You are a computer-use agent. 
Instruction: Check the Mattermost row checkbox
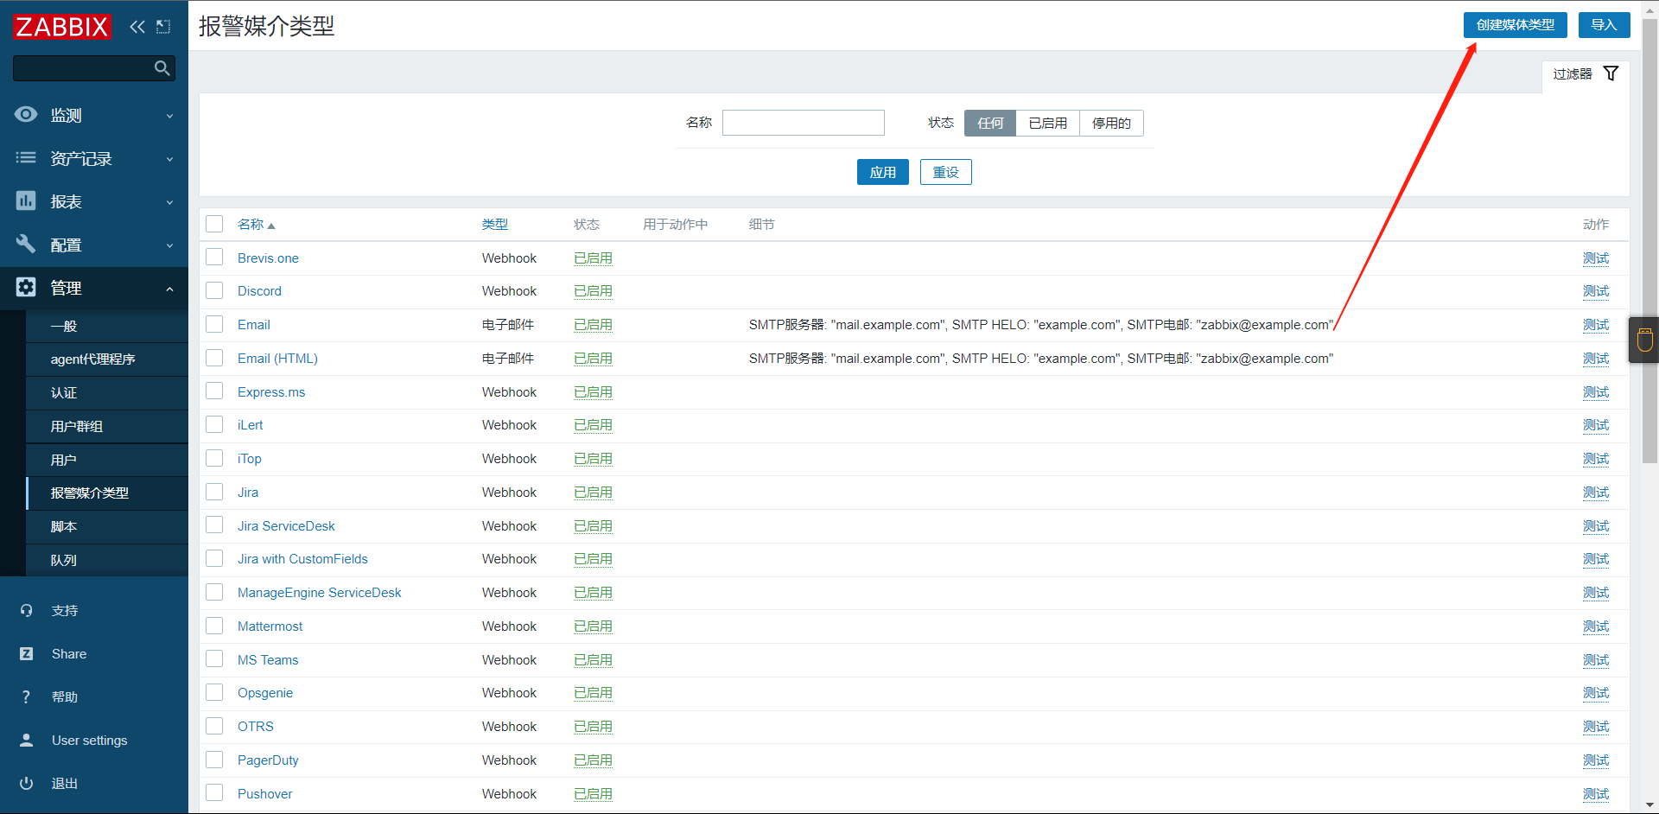(x=214, y=626)
